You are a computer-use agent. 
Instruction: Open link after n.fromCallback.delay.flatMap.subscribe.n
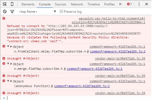point(117,51)
